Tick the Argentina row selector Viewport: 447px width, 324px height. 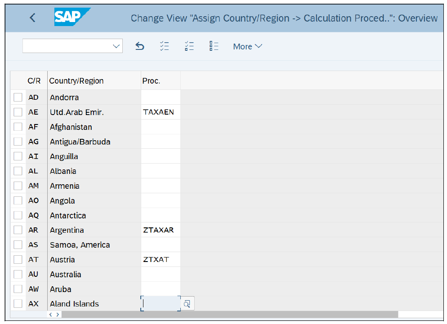18,230
